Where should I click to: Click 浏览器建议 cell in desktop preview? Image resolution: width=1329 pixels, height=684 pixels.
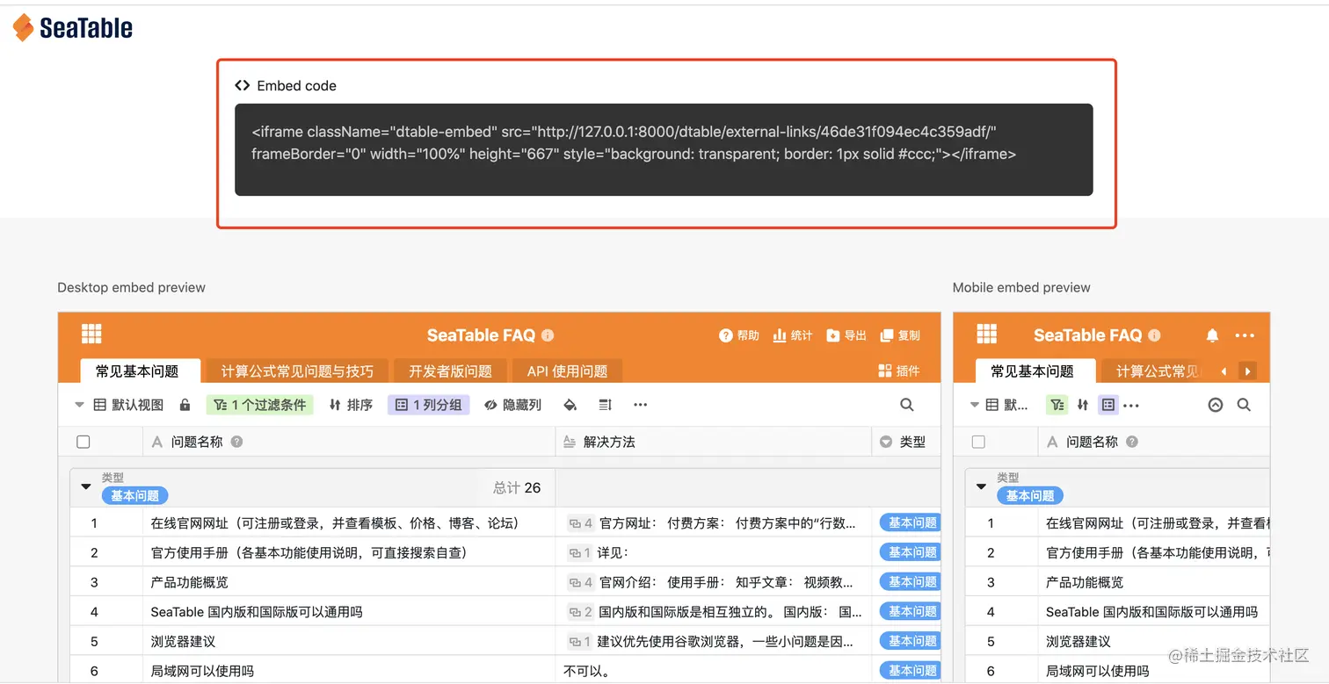click(x=349, y=641)
